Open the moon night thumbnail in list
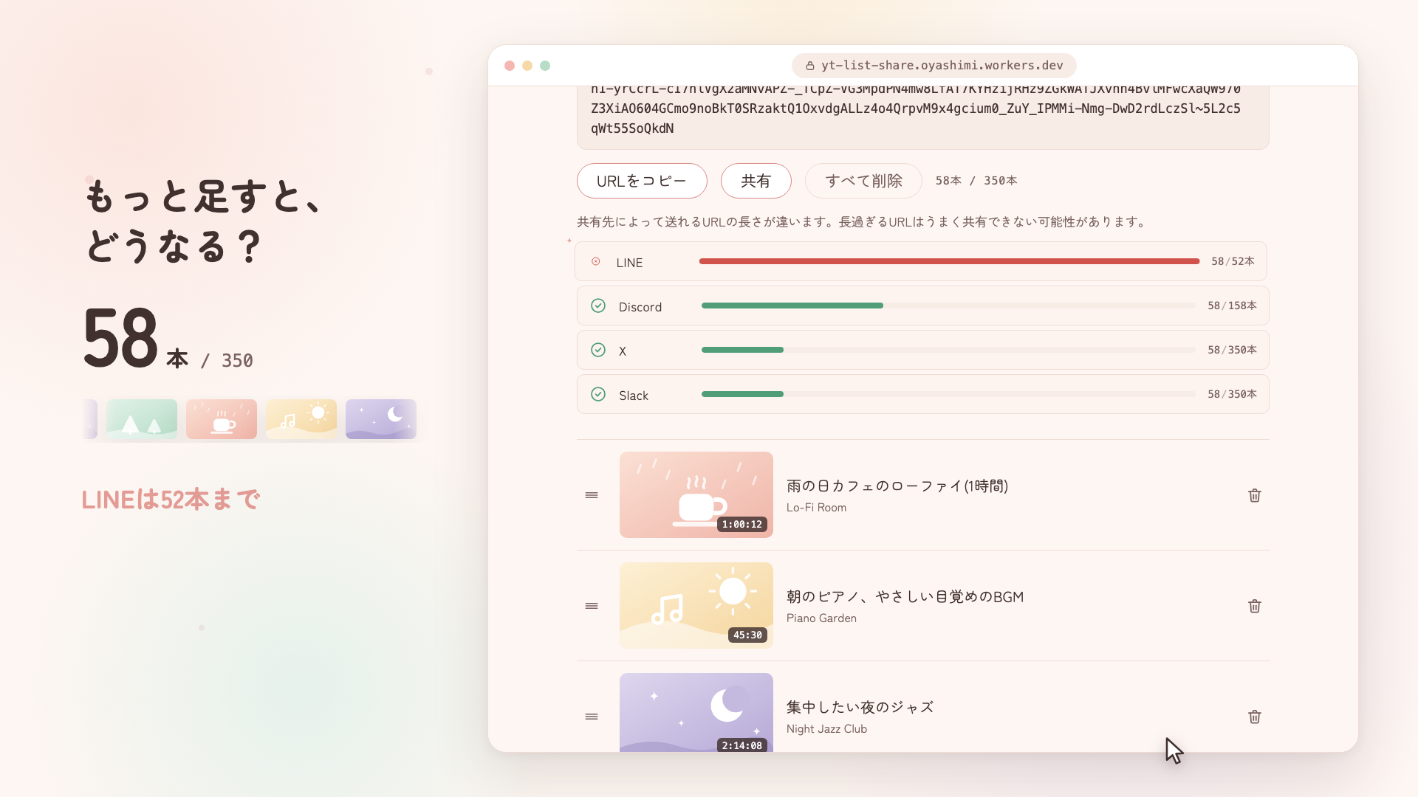1418x797 pixels. pos(696,712)
